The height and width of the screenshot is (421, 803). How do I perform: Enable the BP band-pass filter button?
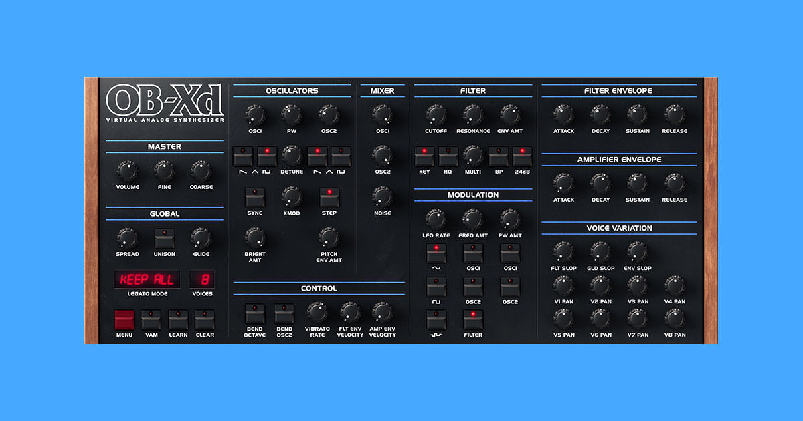point(498,156)
